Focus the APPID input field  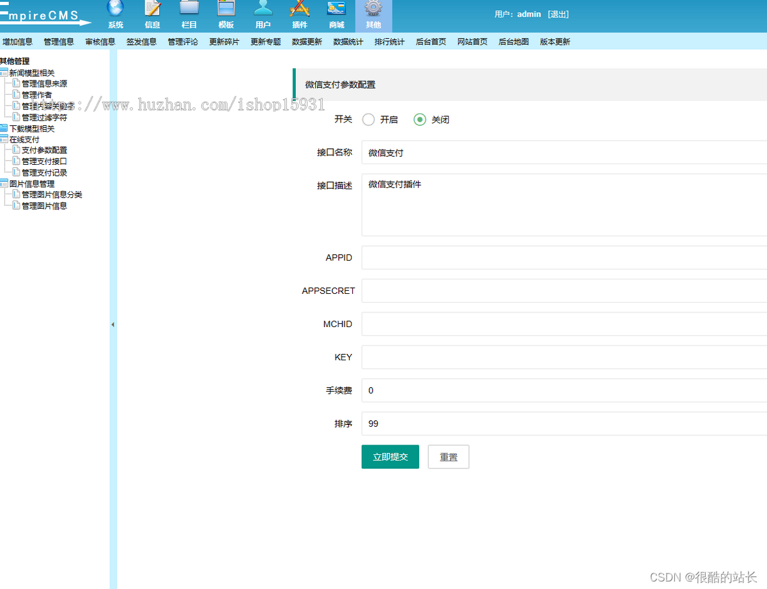[x=564, y=257]
